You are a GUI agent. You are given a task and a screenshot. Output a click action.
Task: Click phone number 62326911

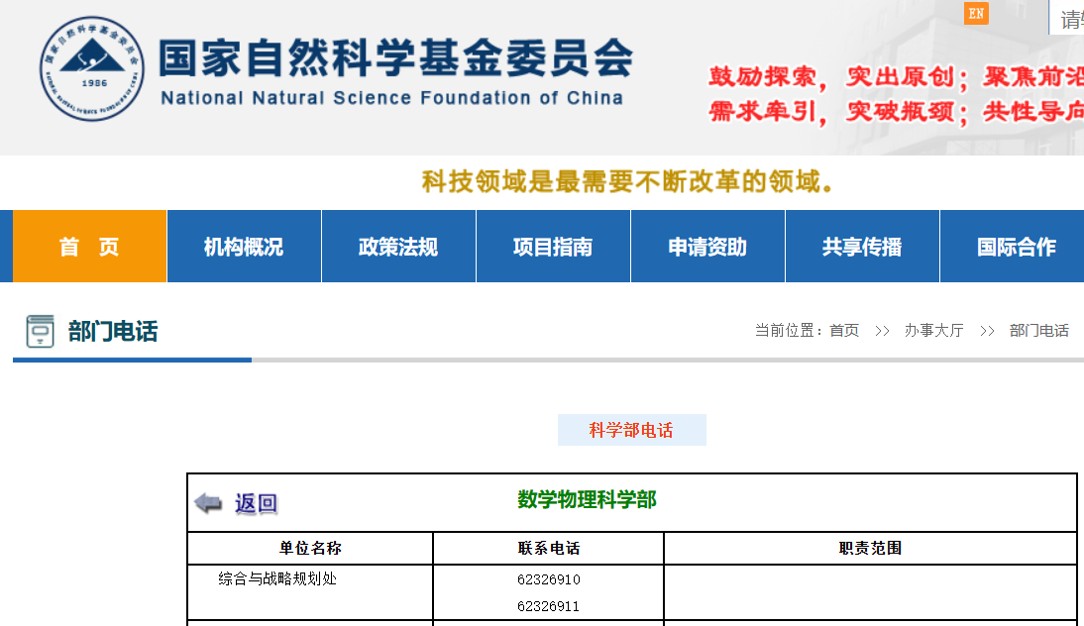click(x=548, y=606)
